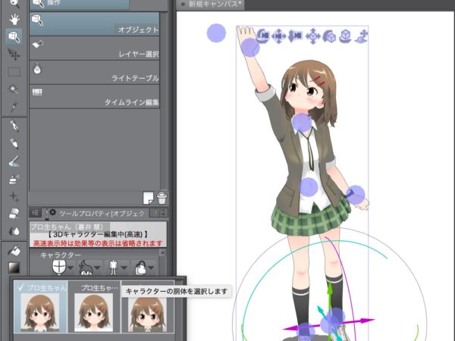Click the 3D cube rotation manipulator icon
The width and height of the screenshot is (455, 341).
[346, 36]
